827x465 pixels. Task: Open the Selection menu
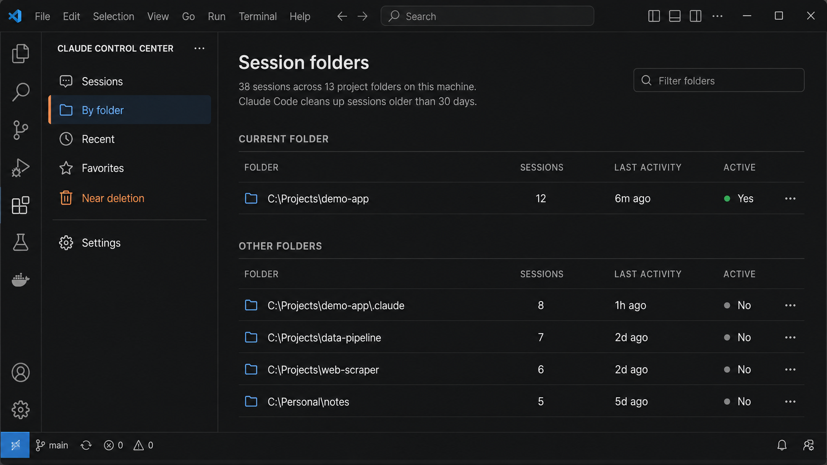(113, 16)
